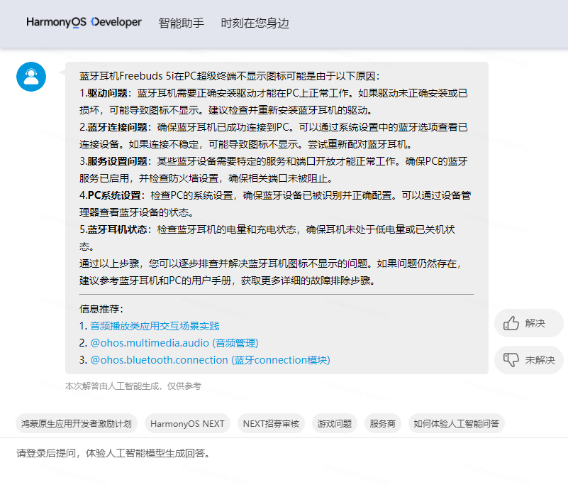Click the bold 蓝牙连接问题 item heading

pyautogui.click(x=118, y=127)
